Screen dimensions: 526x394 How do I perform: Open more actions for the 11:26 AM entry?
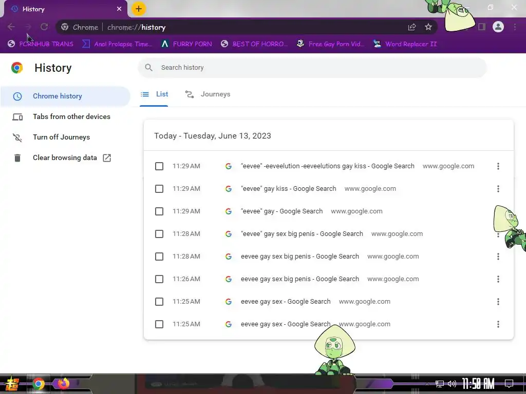click(498, 279)
